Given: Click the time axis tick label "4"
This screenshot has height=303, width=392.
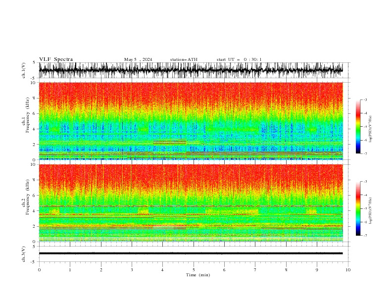Looking at the screenshot, I should [x=162, y=270].
